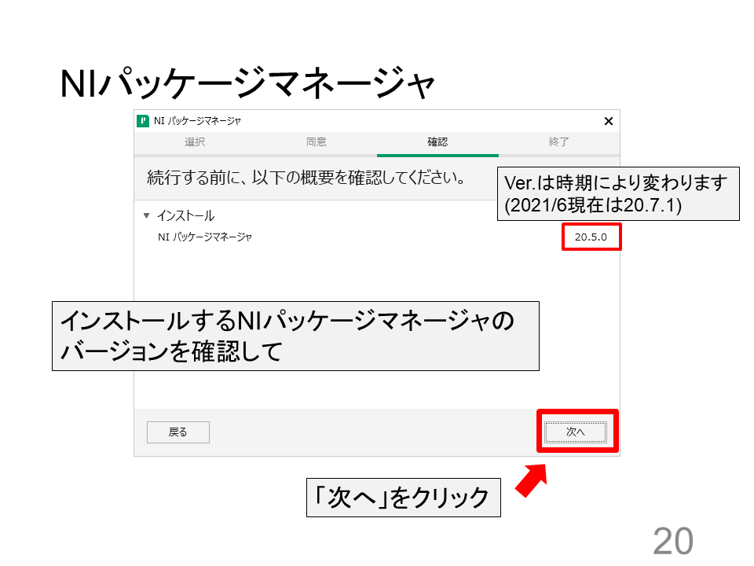The height and width of the screenshot is (566, 754).
Task: Select the 終了 step tab
Action: 558,142
